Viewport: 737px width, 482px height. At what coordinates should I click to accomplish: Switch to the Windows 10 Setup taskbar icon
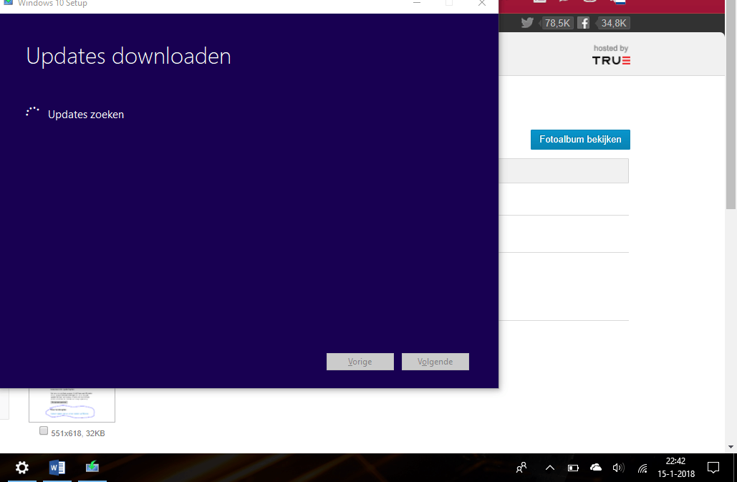point(92,468)
